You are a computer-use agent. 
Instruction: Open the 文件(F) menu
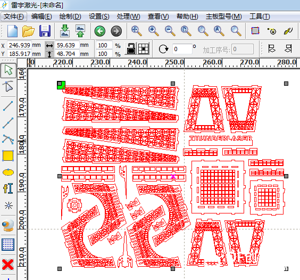tap(14, 17)
